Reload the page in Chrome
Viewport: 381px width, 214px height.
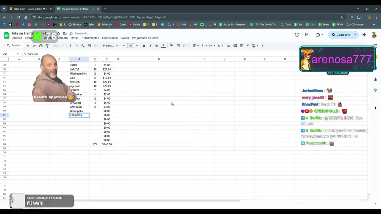[x=18, y=17]
